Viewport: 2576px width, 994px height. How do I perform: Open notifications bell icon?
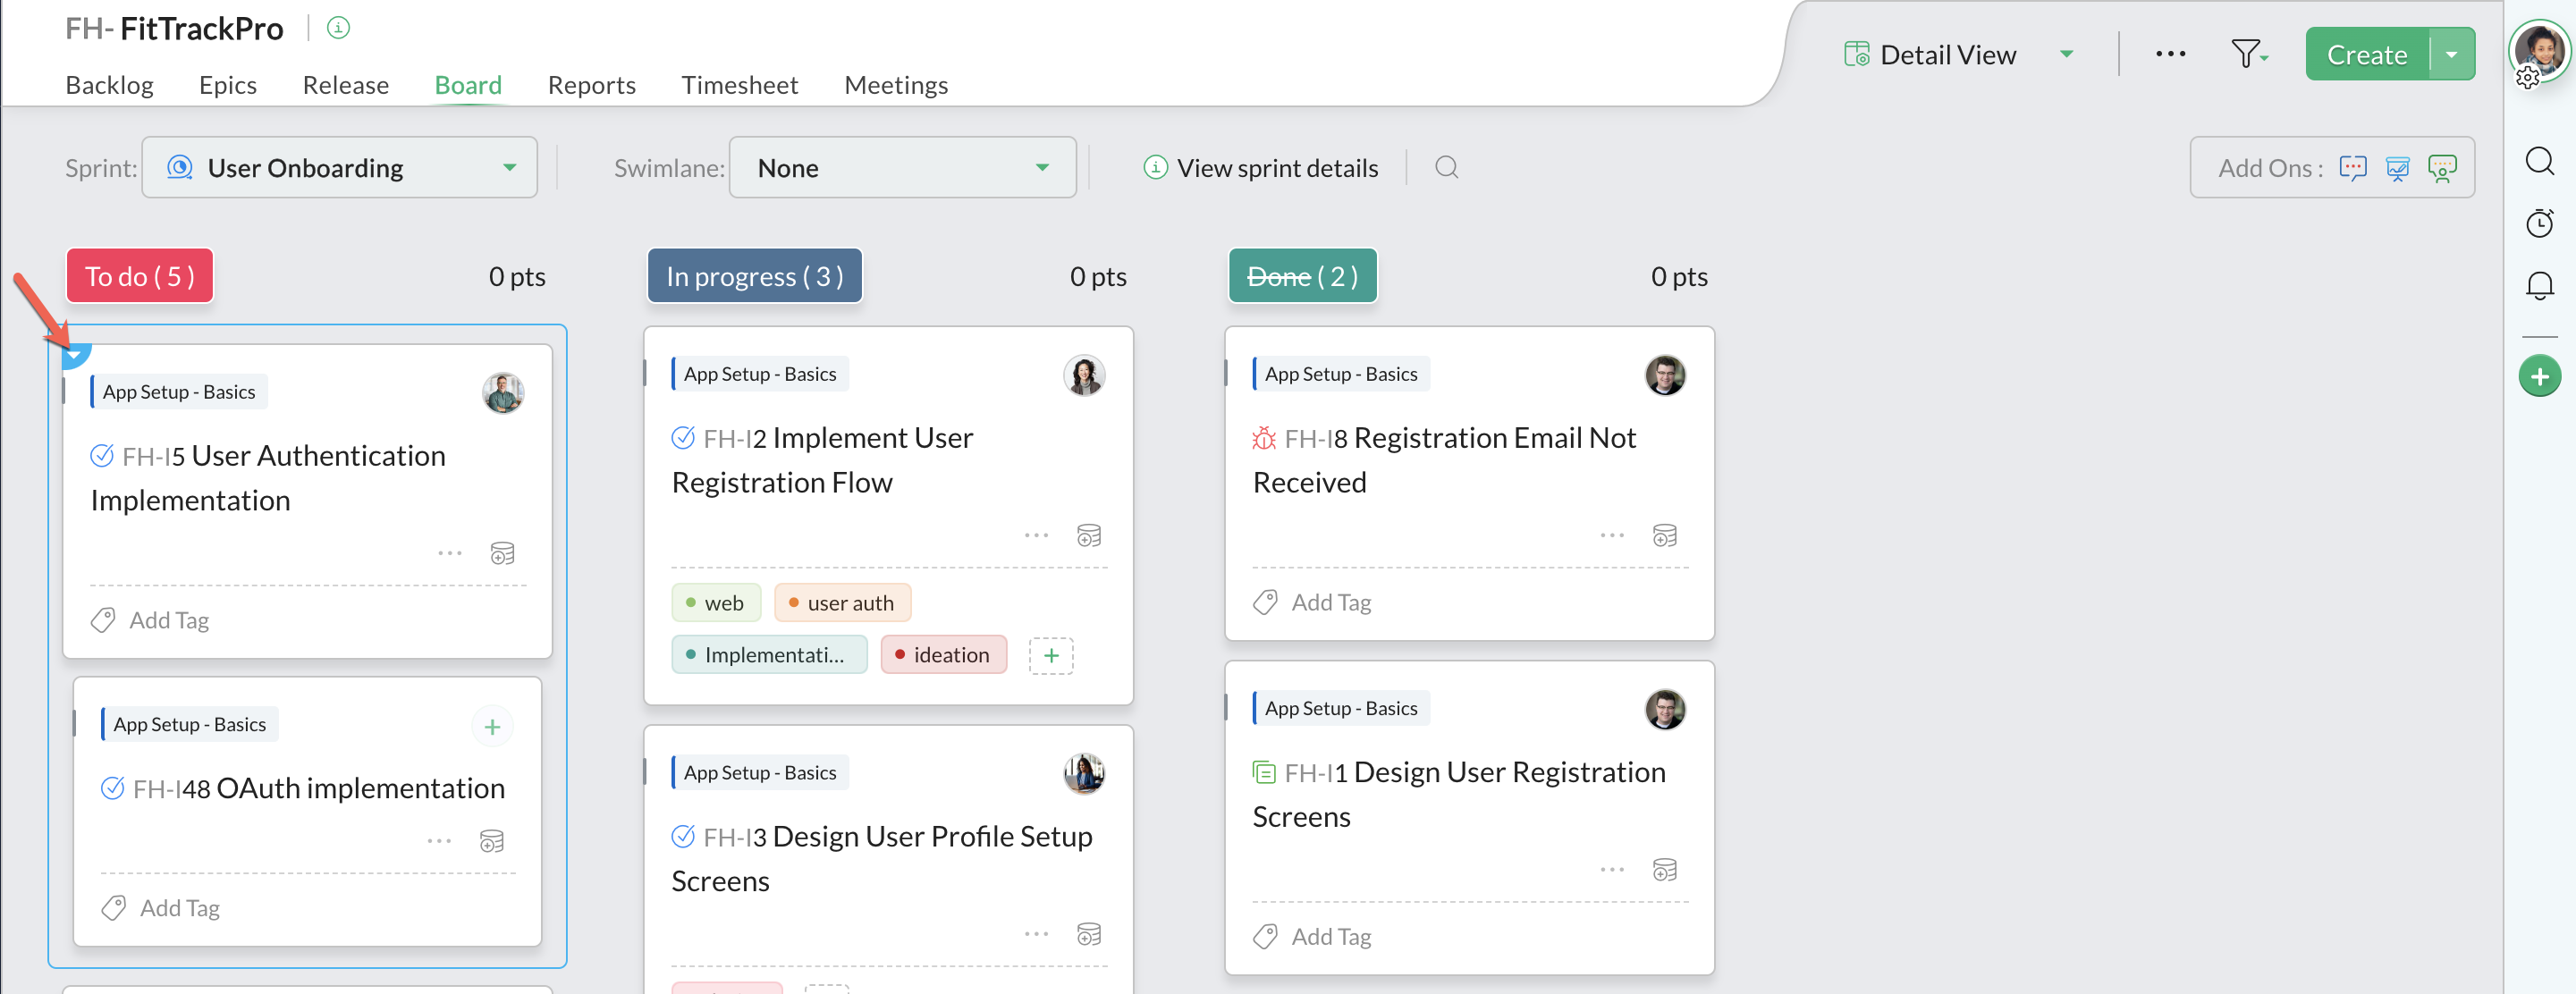tap(2539, 286)
